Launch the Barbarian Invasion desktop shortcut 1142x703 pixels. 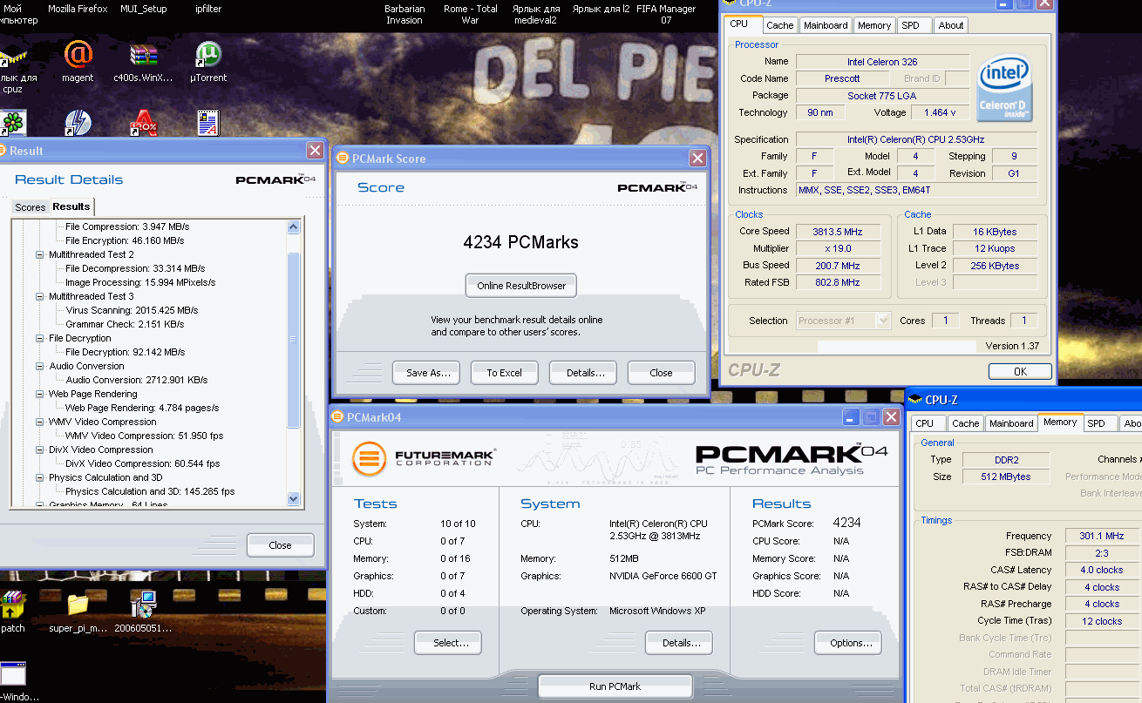click(404, 14)
